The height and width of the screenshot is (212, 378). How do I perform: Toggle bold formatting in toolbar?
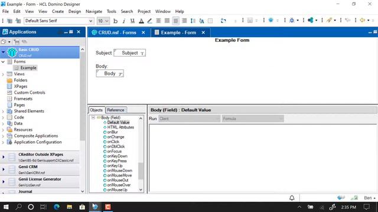click(x=116, y=21)
